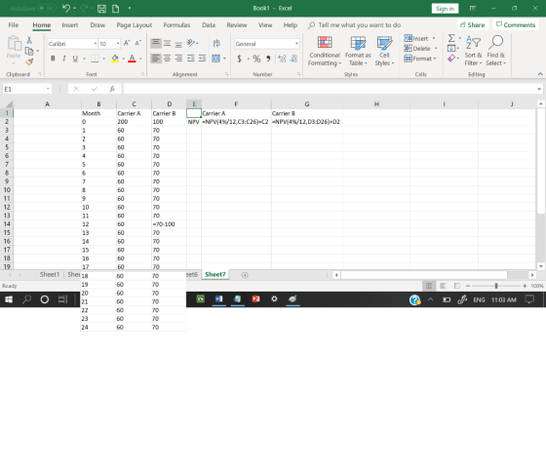Decrease font size with smaller A icon
The width and height of the screenshot is (546, 473).
[137, 43]
